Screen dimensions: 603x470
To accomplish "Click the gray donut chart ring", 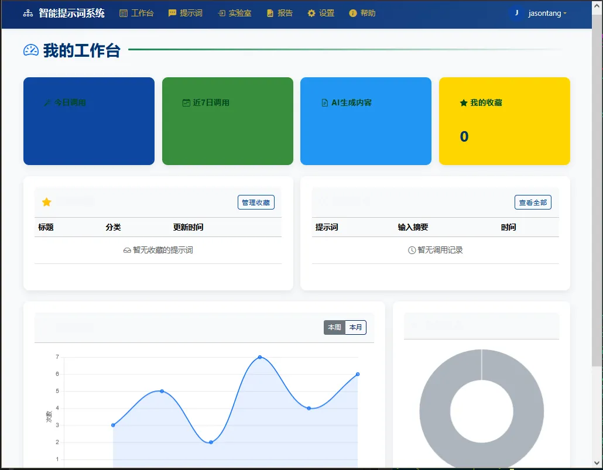I will pos(434,411).
